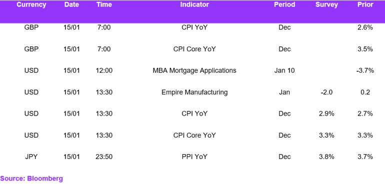Select the PPI YoY indicator cell

point(194,157)
